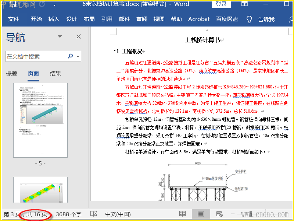Open the 百度网盘 ribbon tab
This screenshot has height=221, width=294.
pyautogui.click(x=227, y=19)
